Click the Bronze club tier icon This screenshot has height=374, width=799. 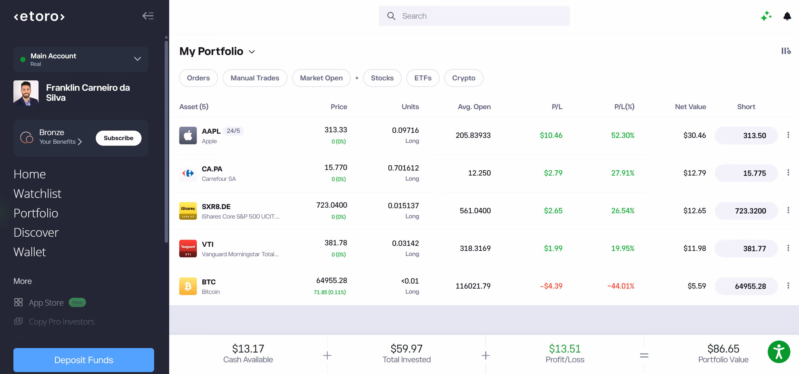[27, 137]
